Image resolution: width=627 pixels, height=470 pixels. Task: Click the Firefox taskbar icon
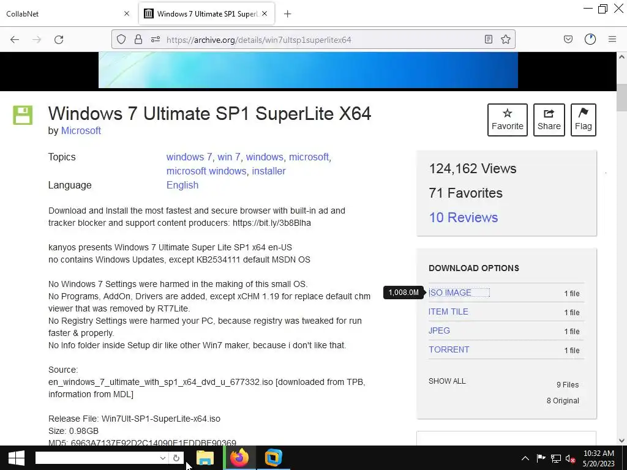click(239, 458)
